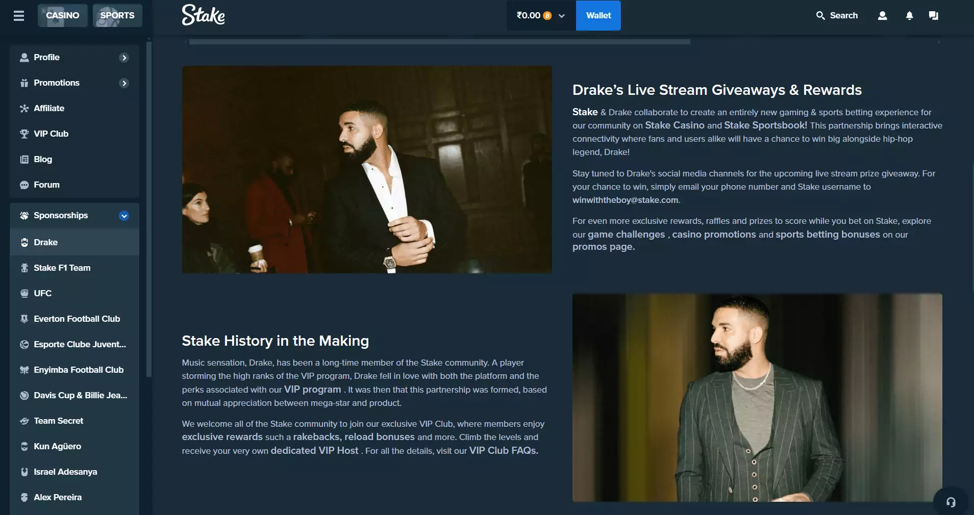
Task: Open VIP Club from the sidebar
Action: (74, 134)
